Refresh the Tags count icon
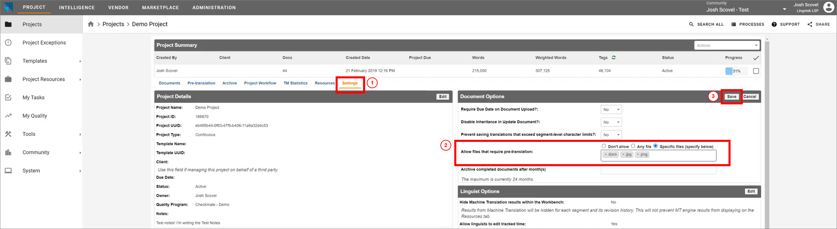 tap(614, 57)
